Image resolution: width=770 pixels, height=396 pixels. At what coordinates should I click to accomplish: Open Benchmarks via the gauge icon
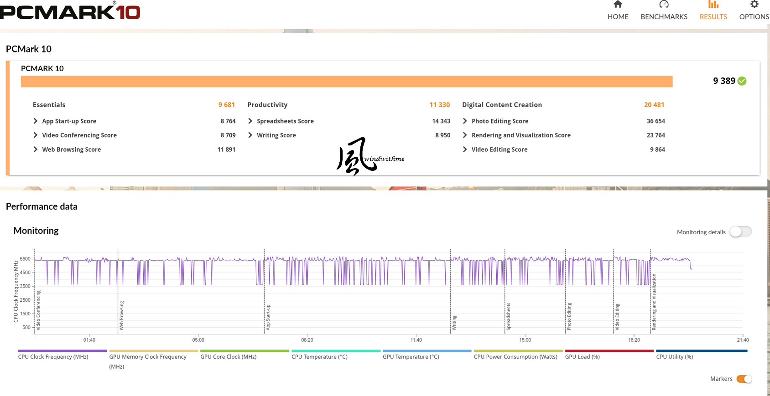tap(664, 5)
